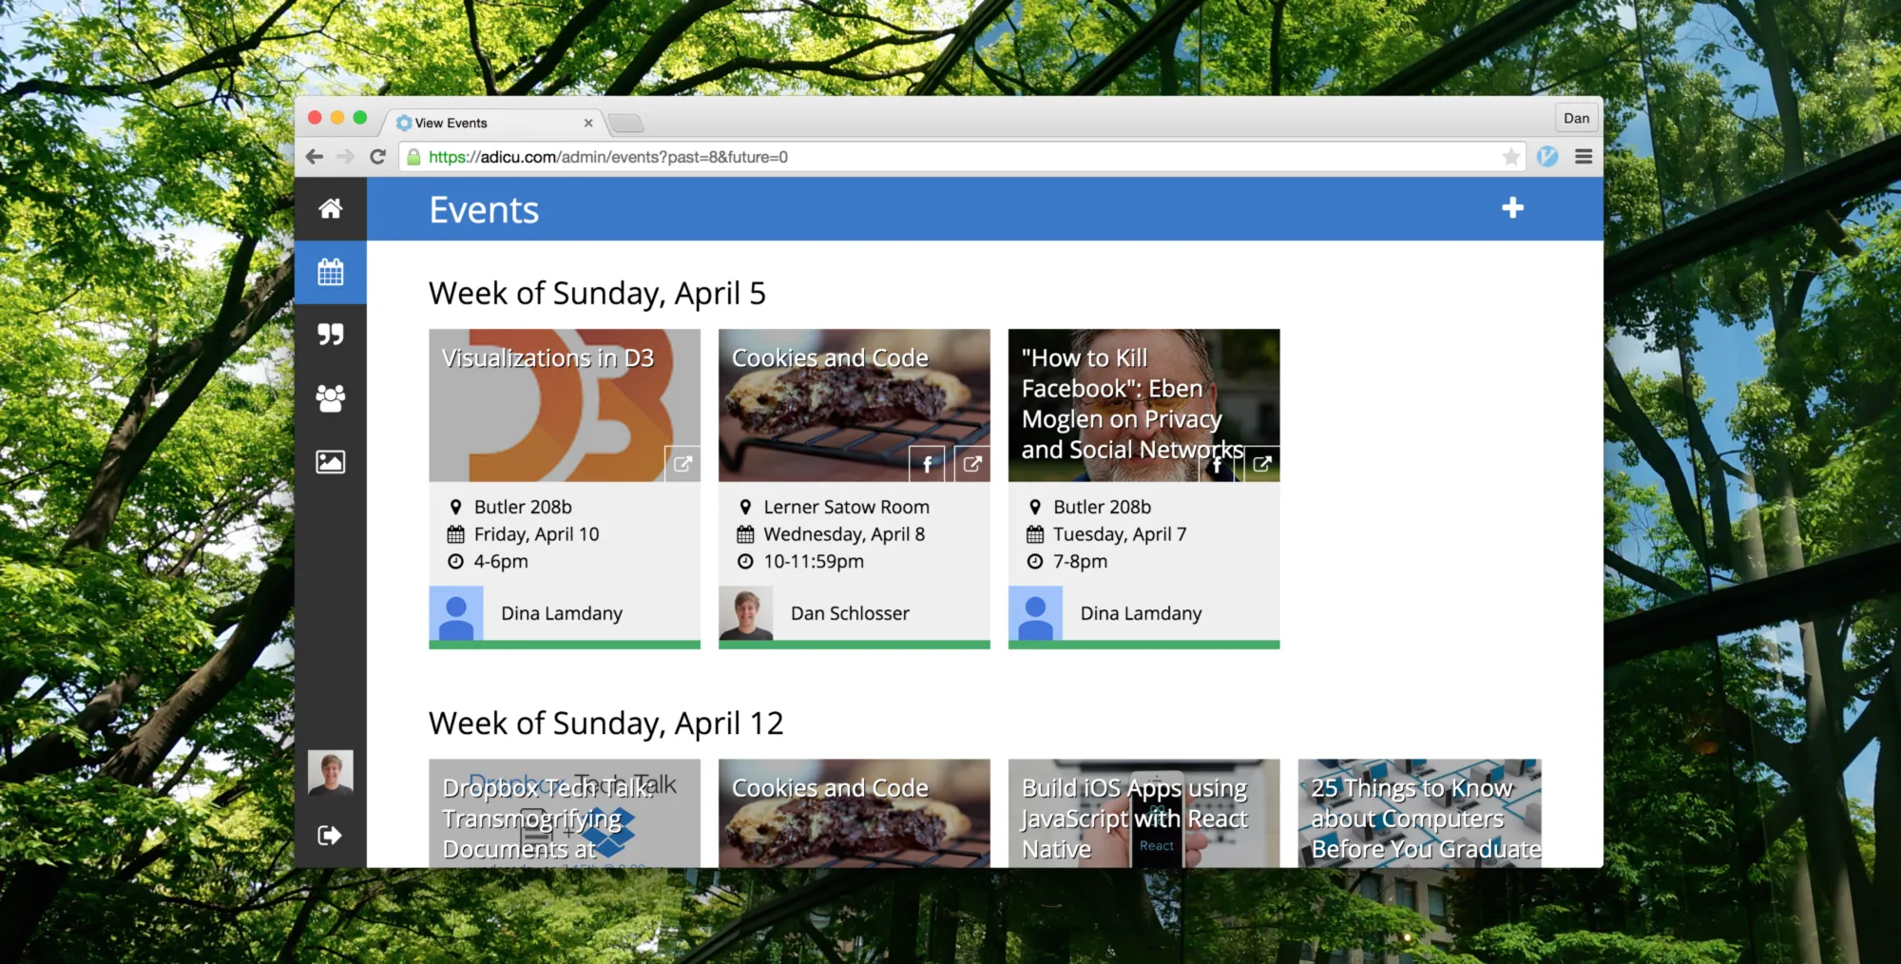Image resolution: width=1901 pixels, height=964 pixels.
Task: Open external link on Visualizations in D3 card
Action: (x=682, y=464)
